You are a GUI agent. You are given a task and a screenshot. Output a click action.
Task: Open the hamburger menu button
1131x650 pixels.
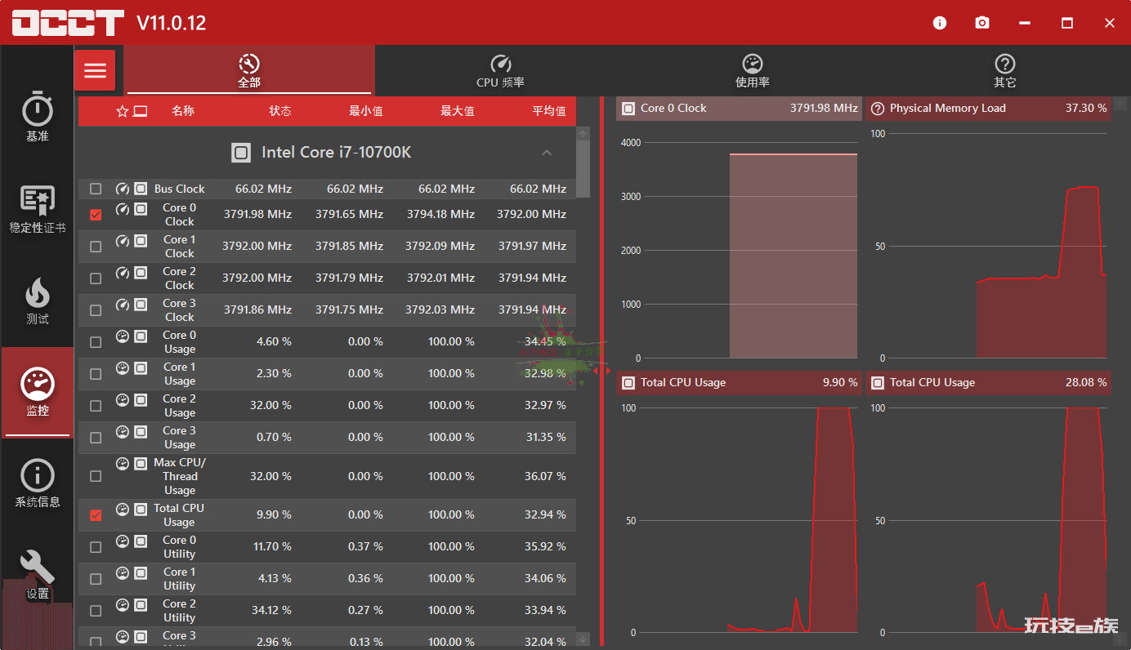(95, 70)
